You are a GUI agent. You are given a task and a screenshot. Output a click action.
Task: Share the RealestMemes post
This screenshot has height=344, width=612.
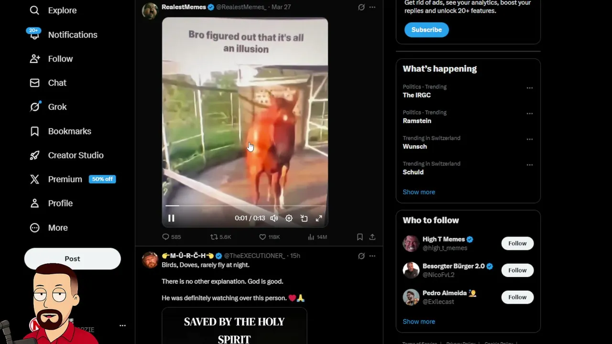[x=372, y=237]
